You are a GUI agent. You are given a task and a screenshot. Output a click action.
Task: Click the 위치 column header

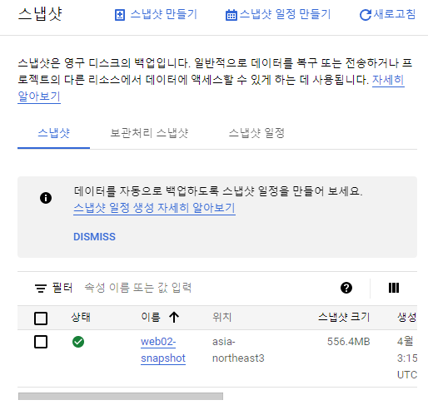pyautogui.click(x=222, y=317)
